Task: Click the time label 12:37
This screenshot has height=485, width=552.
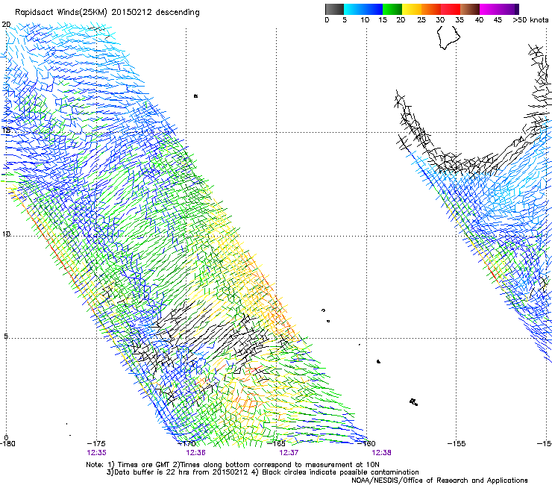Action: tap(289, 453)
